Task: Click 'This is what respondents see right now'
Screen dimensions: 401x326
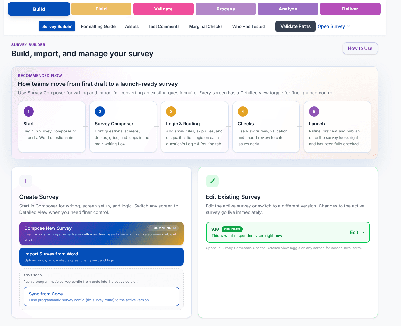Action: [x=247, y=236]
